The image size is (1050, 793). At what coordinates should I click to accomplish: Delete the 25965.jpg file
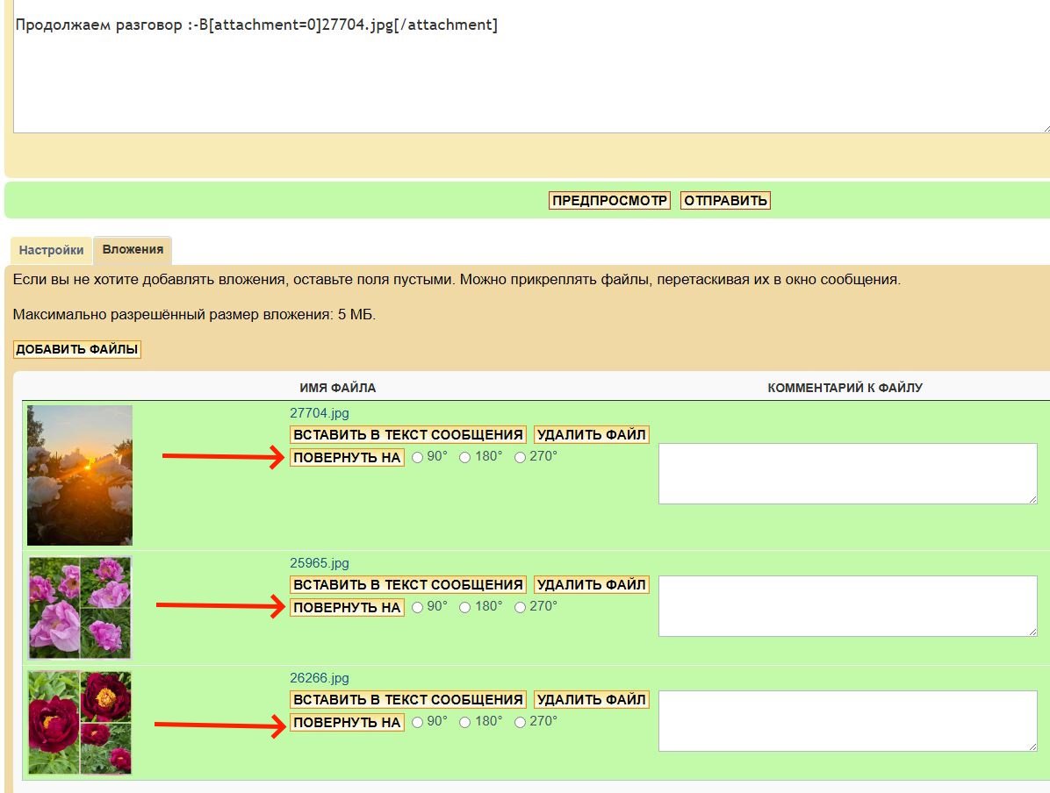[x=592, y=585]
